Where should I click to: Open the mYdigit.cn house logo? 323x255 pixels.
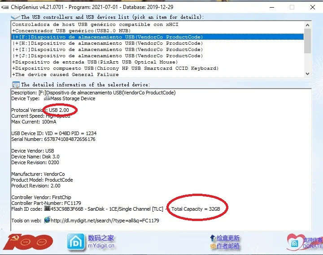click(76, 242)
